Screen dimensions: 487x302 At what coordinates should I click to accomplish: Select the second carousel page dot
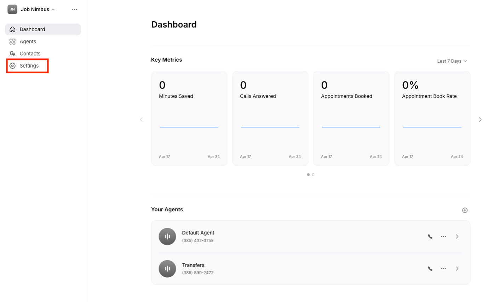coord(313,175)
